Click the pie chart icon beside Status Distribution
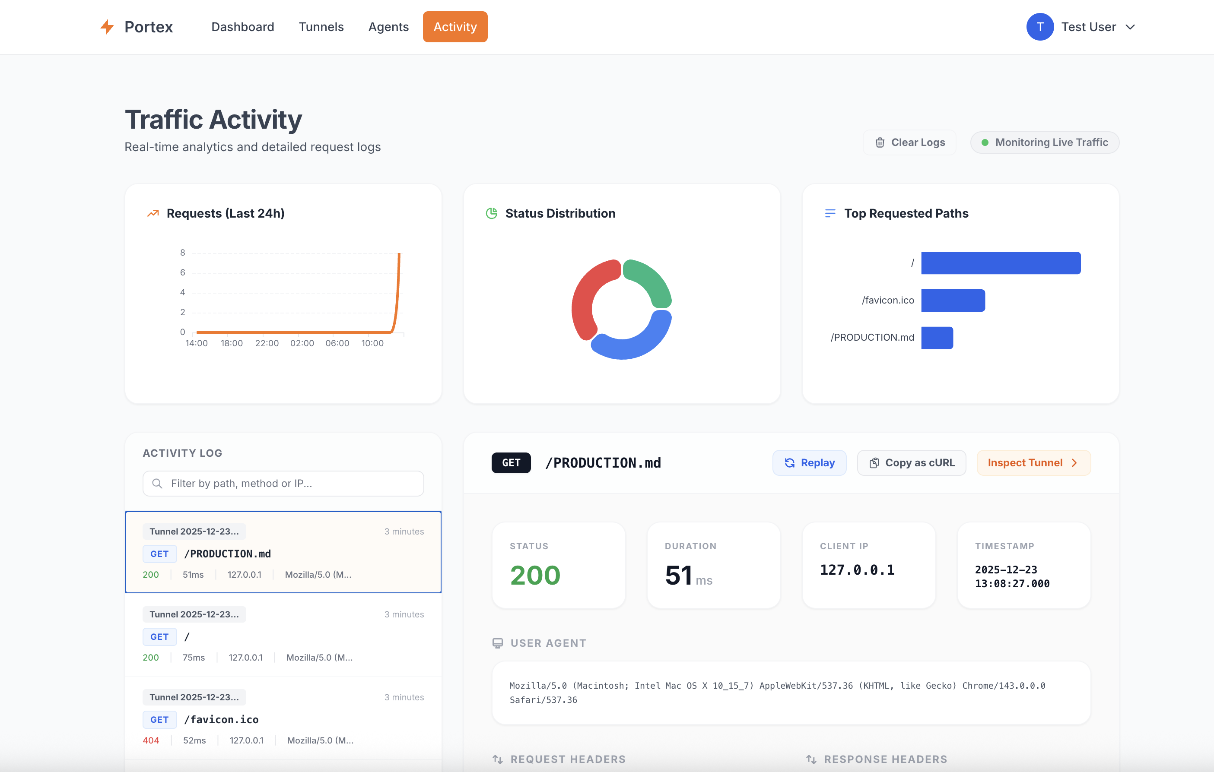 [492, 213]
